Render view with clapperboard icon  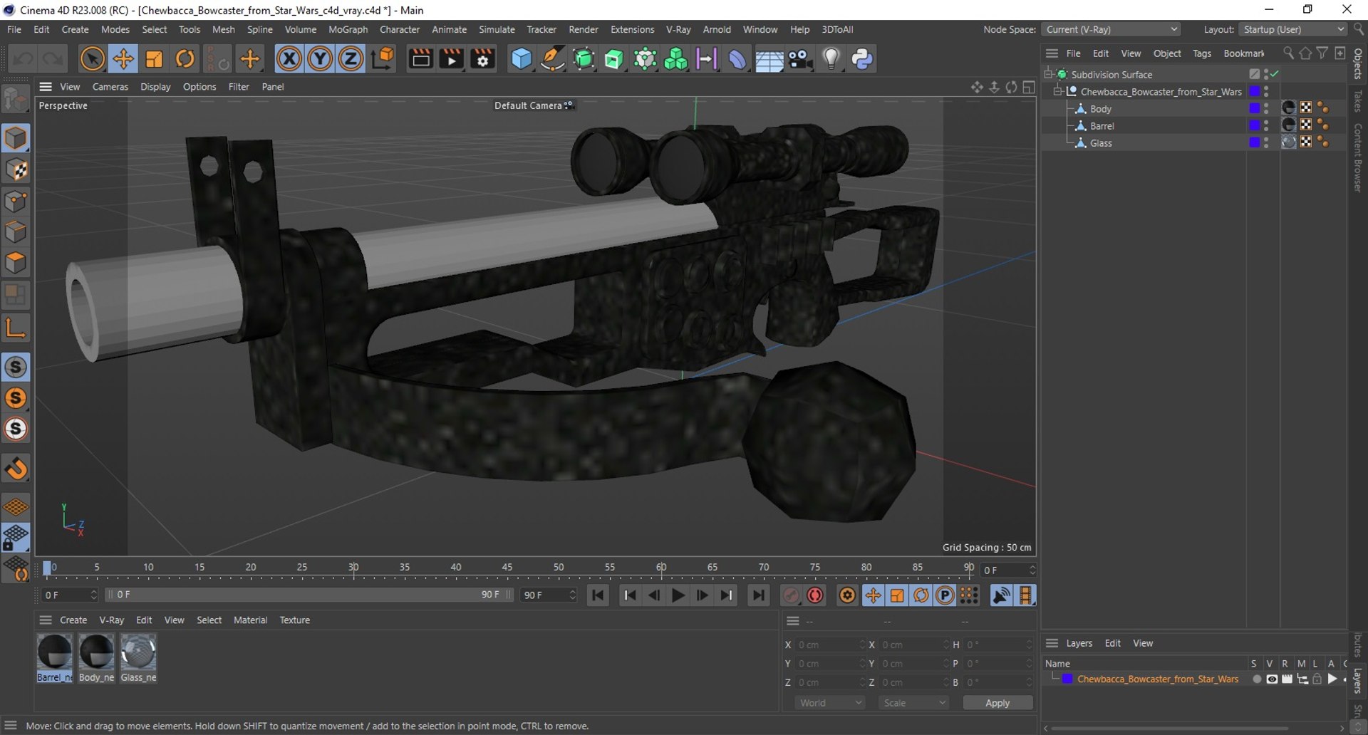point(420,58)
